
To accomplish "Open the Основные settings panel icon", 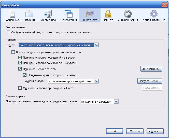I will tap(12, 14).
